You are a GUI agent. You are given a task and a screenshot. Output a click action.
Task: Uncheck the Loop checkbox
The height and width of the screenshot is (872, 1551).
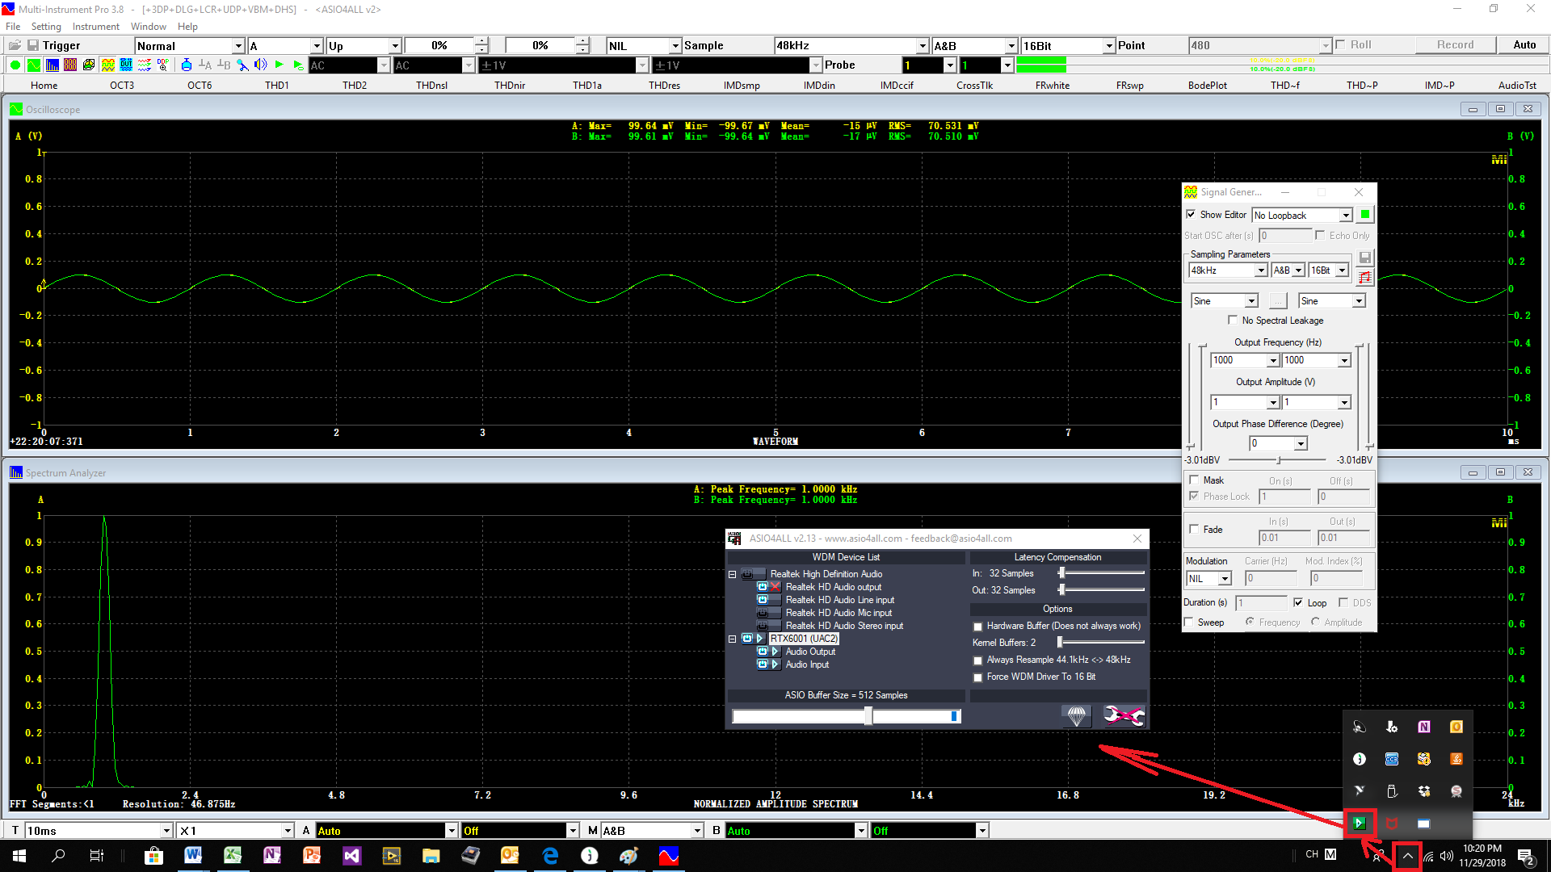pyautogui.click(x=1298, y=603)
